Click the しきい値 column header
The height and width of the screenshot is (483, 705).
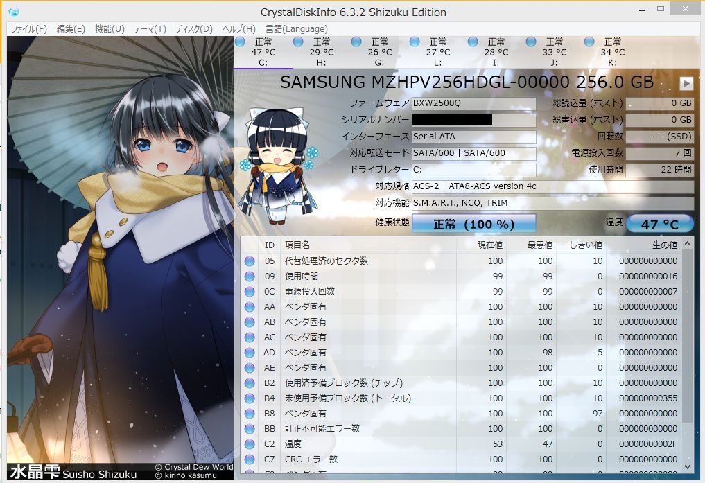[581, 245]
